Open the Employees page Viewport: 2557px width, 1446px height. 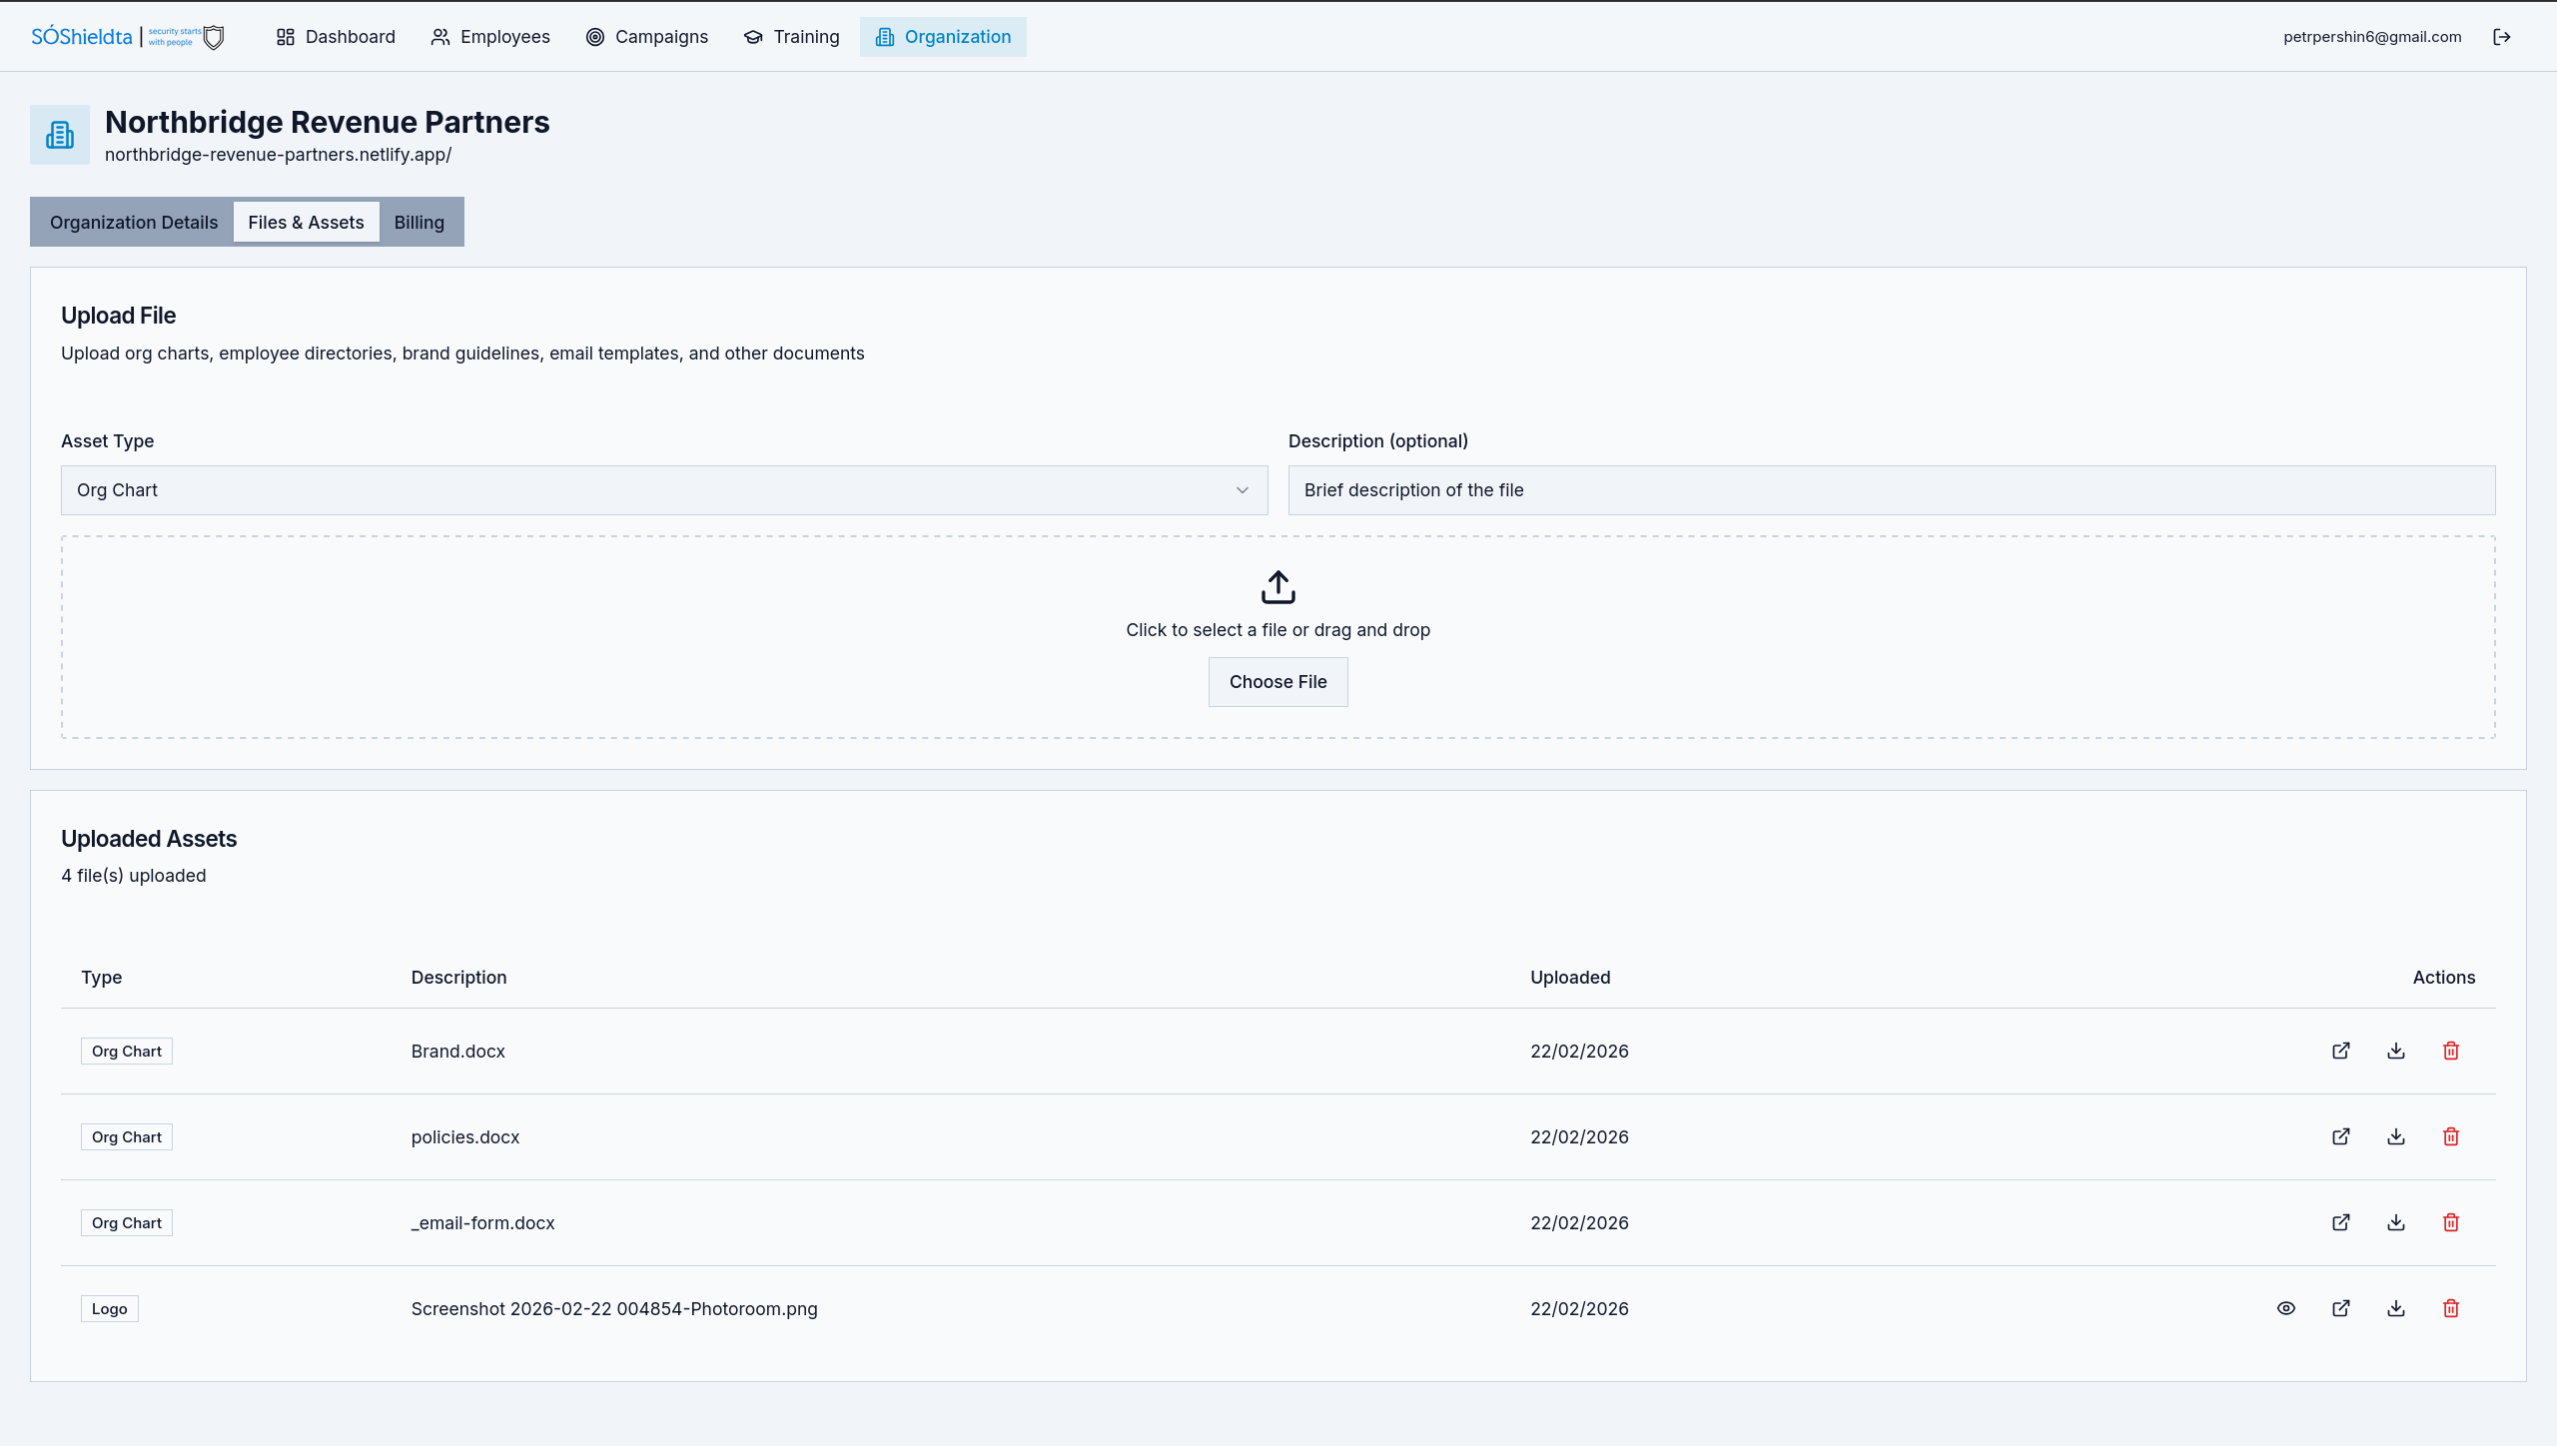pos(489,37)
